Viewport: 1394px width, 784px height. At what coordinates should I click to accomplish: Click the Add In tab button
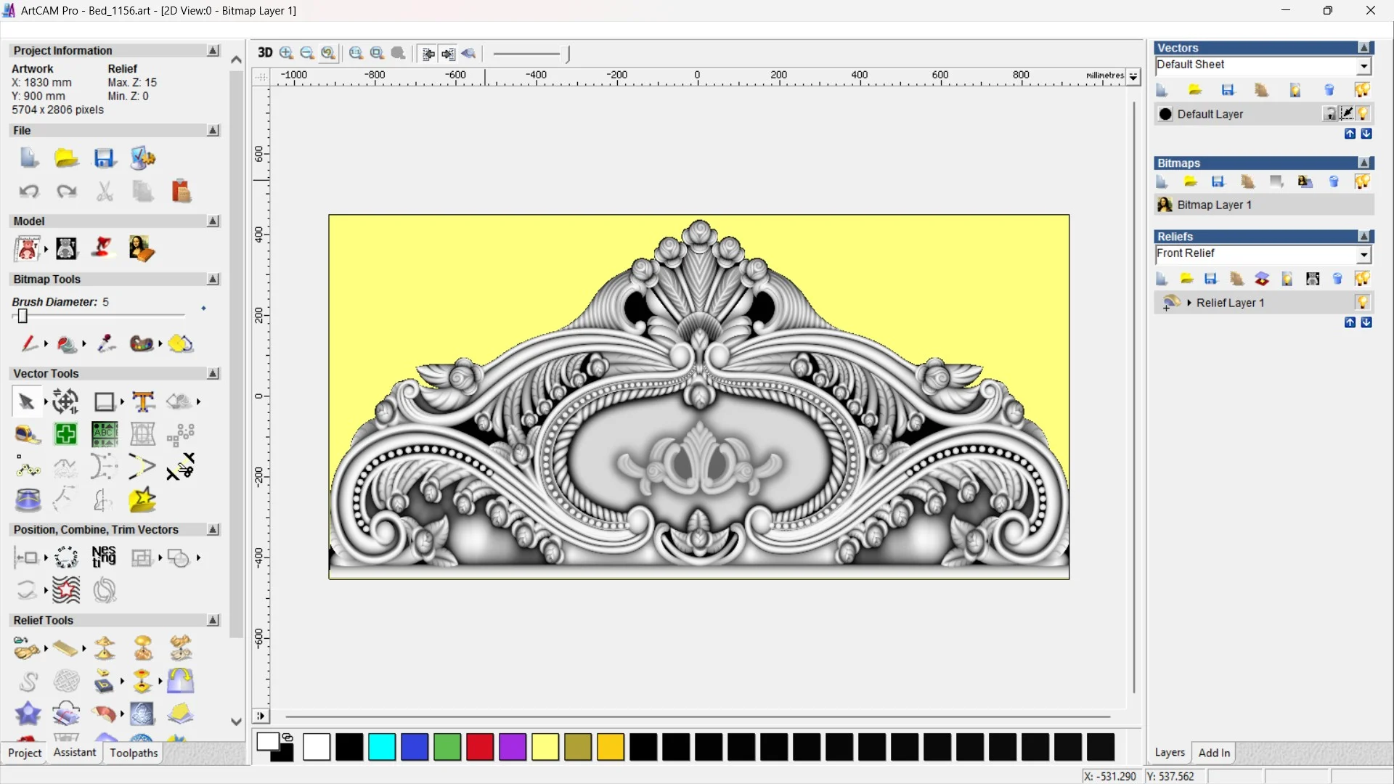[x=1214, y=753]
